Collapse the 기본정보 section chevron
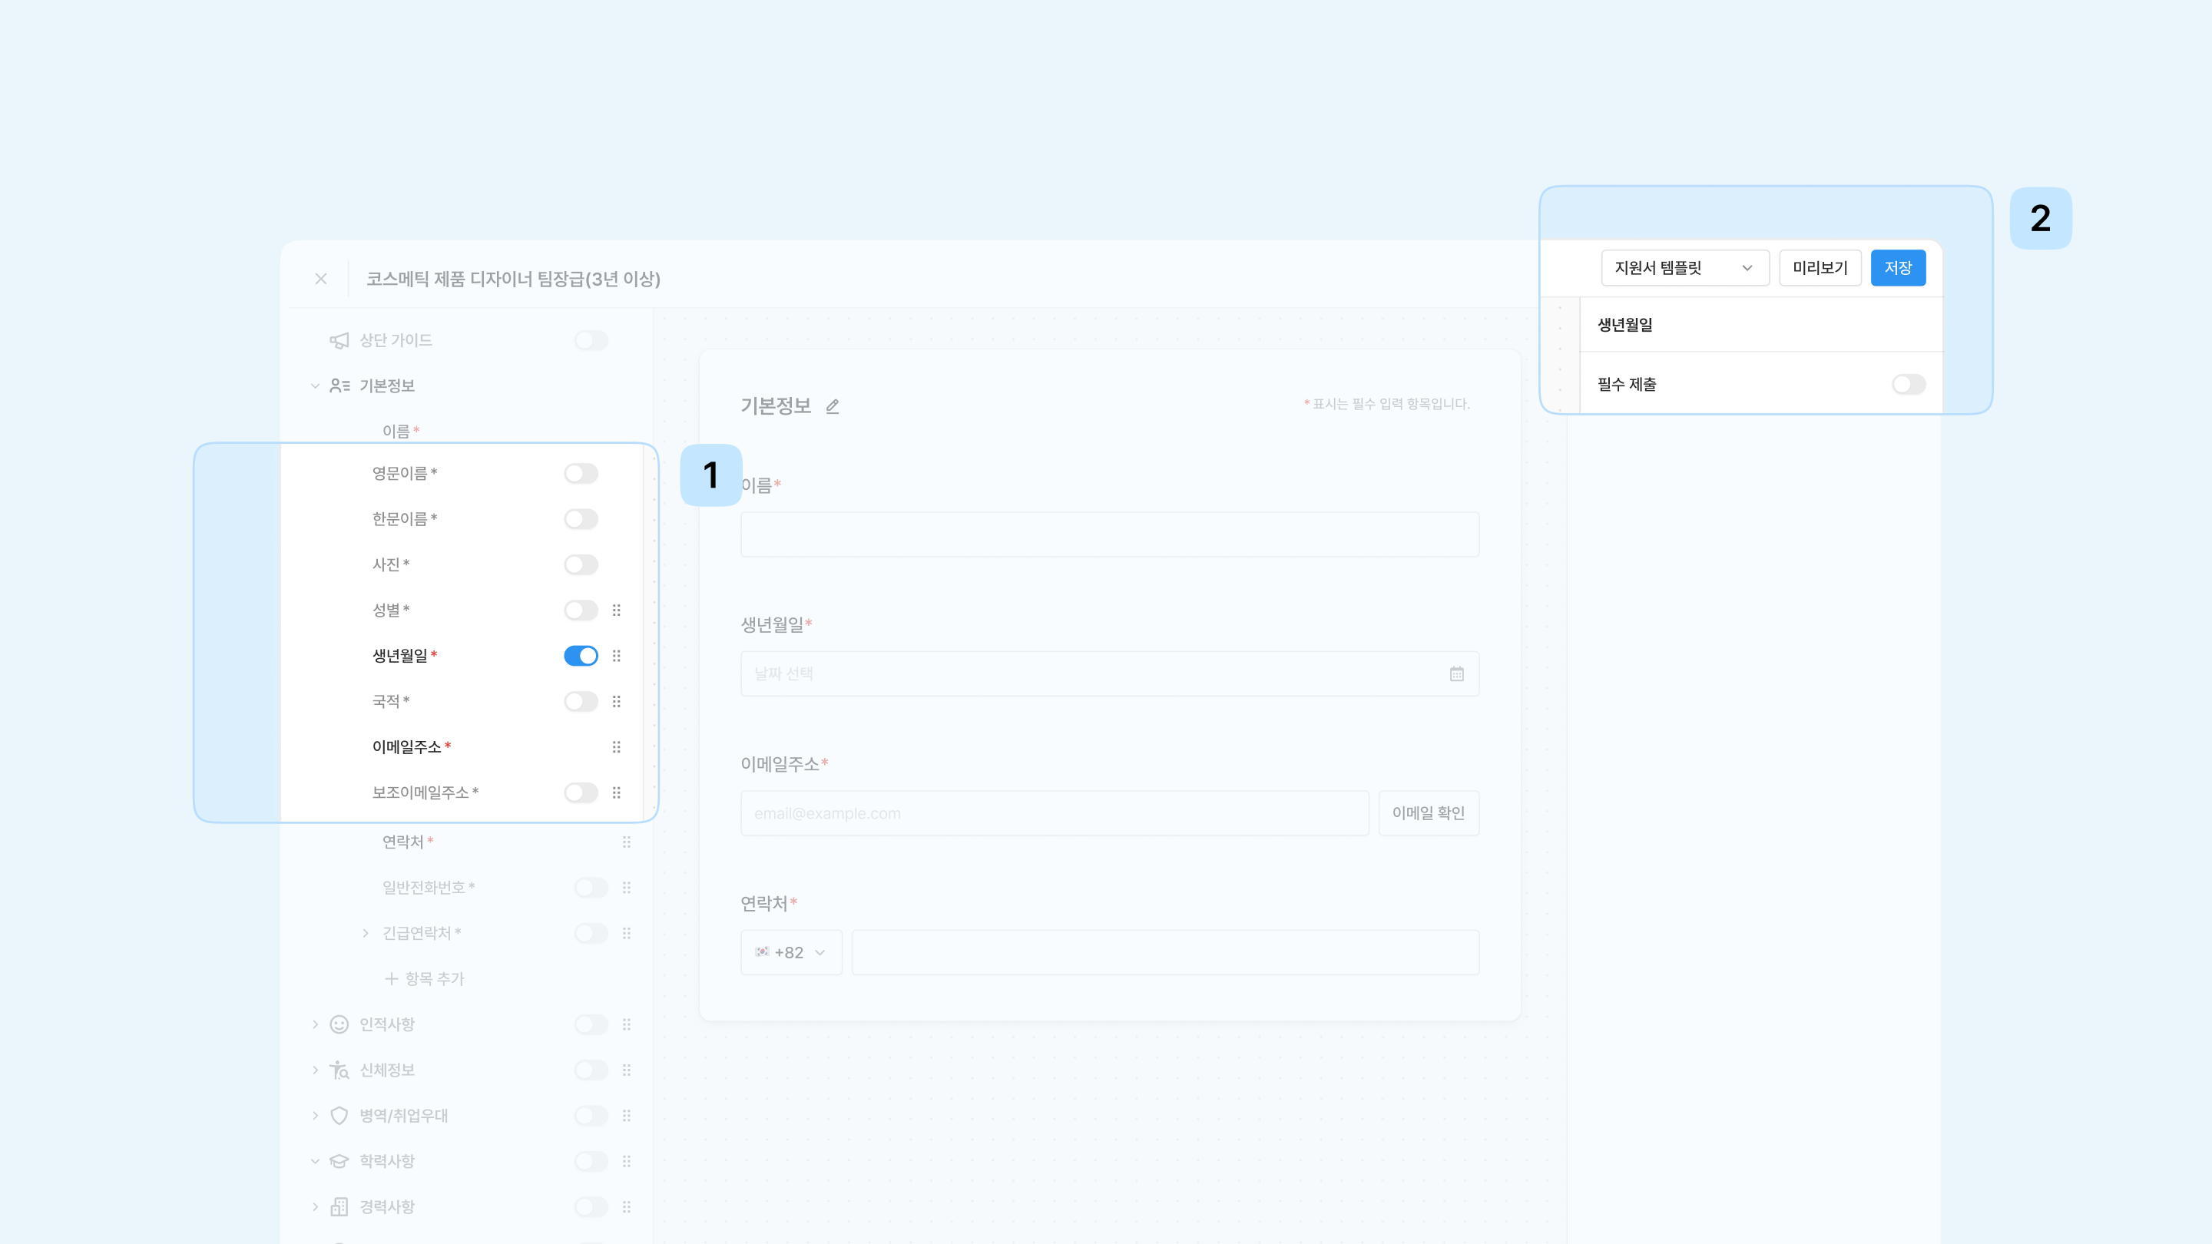Viewport: 2212px width, 1244px height. (315, 386)
